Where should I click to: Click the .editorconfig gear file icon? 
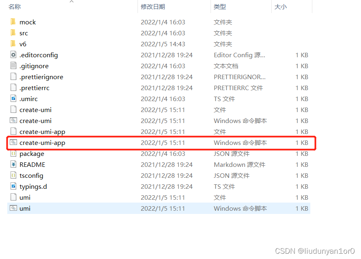click(13, 55)
